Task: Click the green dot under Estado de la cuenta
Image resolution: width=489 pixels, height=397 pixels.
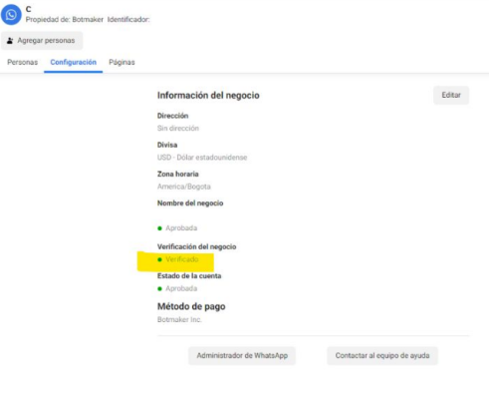Action: 159,288
